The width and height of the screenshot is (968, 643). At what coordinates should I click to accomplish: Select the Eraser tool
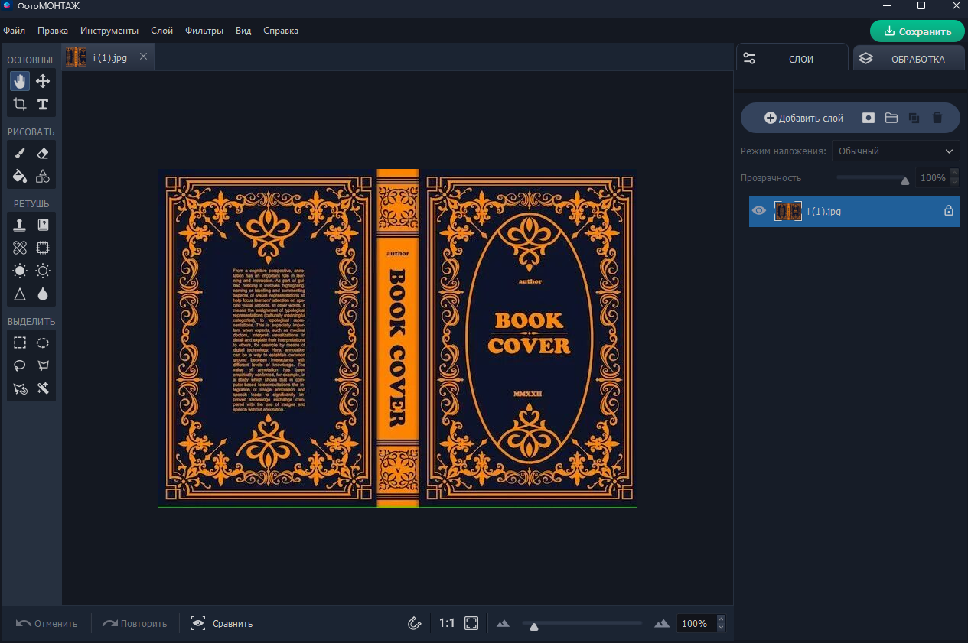[43, 153]
